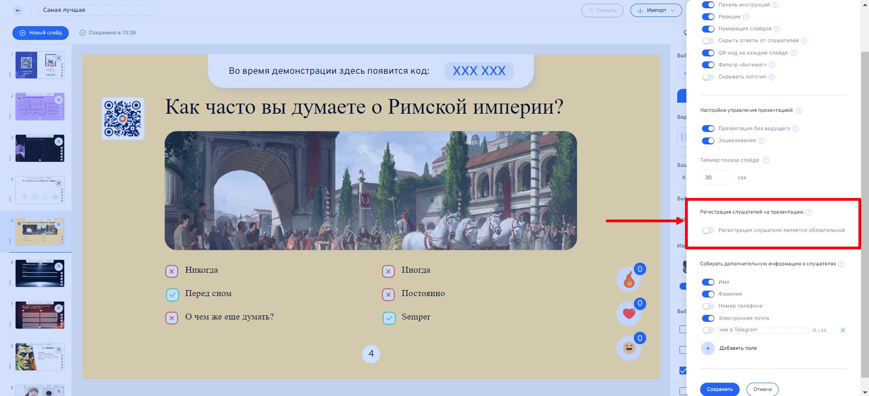Delete slide 8 thumbnail via X

click(x=59, y=350)
